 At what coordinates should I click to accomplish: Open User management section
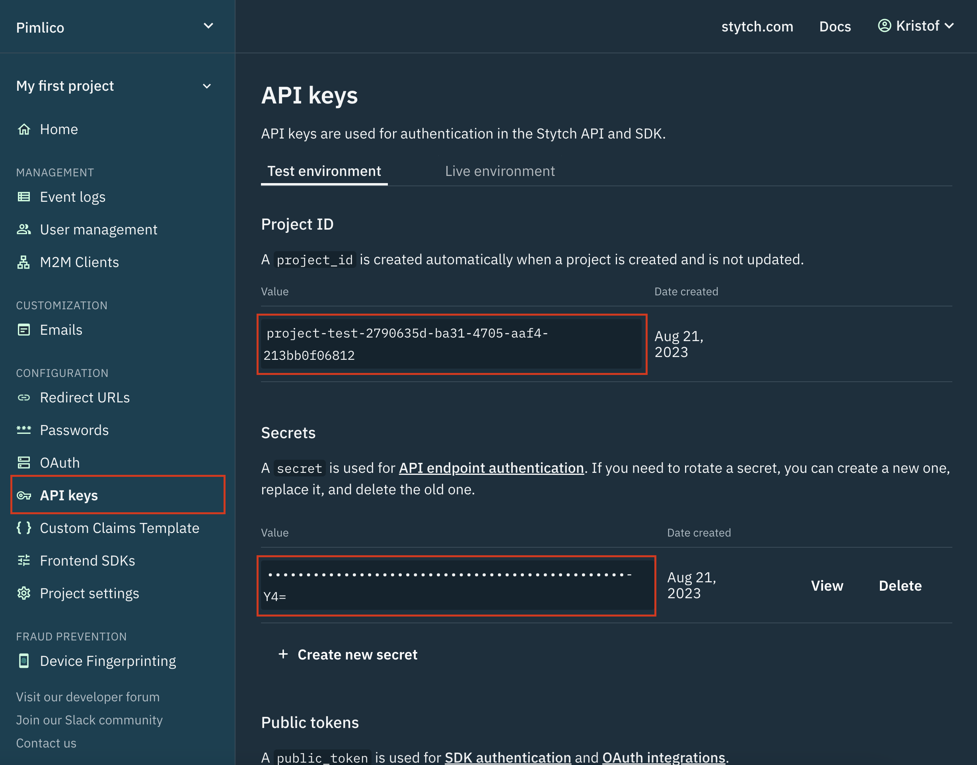pyautogui.click(x=99, y=229)
